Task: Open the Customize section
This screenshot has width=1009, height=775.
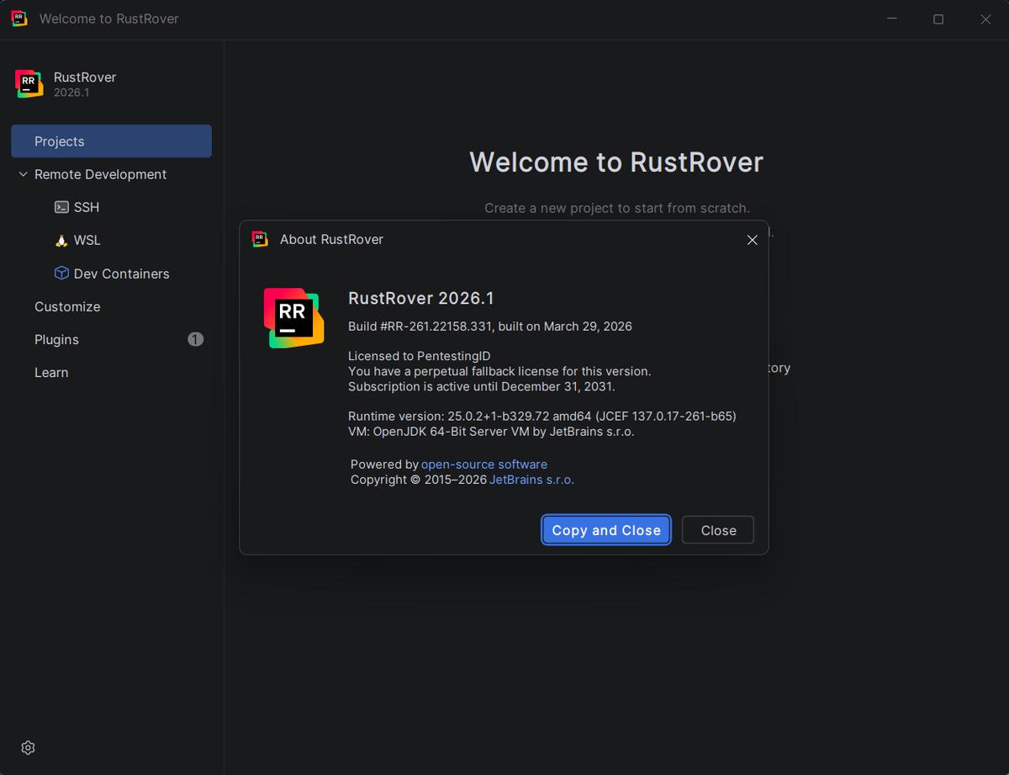Action: pyautogui.click(x=67, y=306)
